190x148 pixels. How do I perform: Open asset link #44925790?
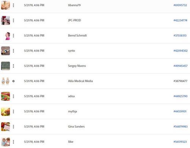pos(181,96)
